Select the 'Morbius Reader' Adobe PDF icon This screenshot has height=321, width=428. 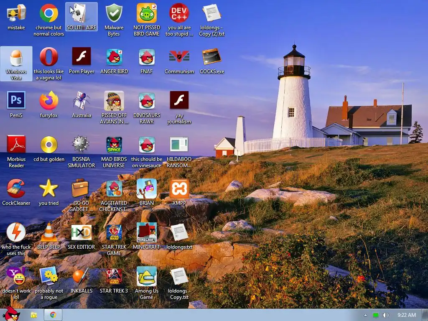tap(16, 152)
